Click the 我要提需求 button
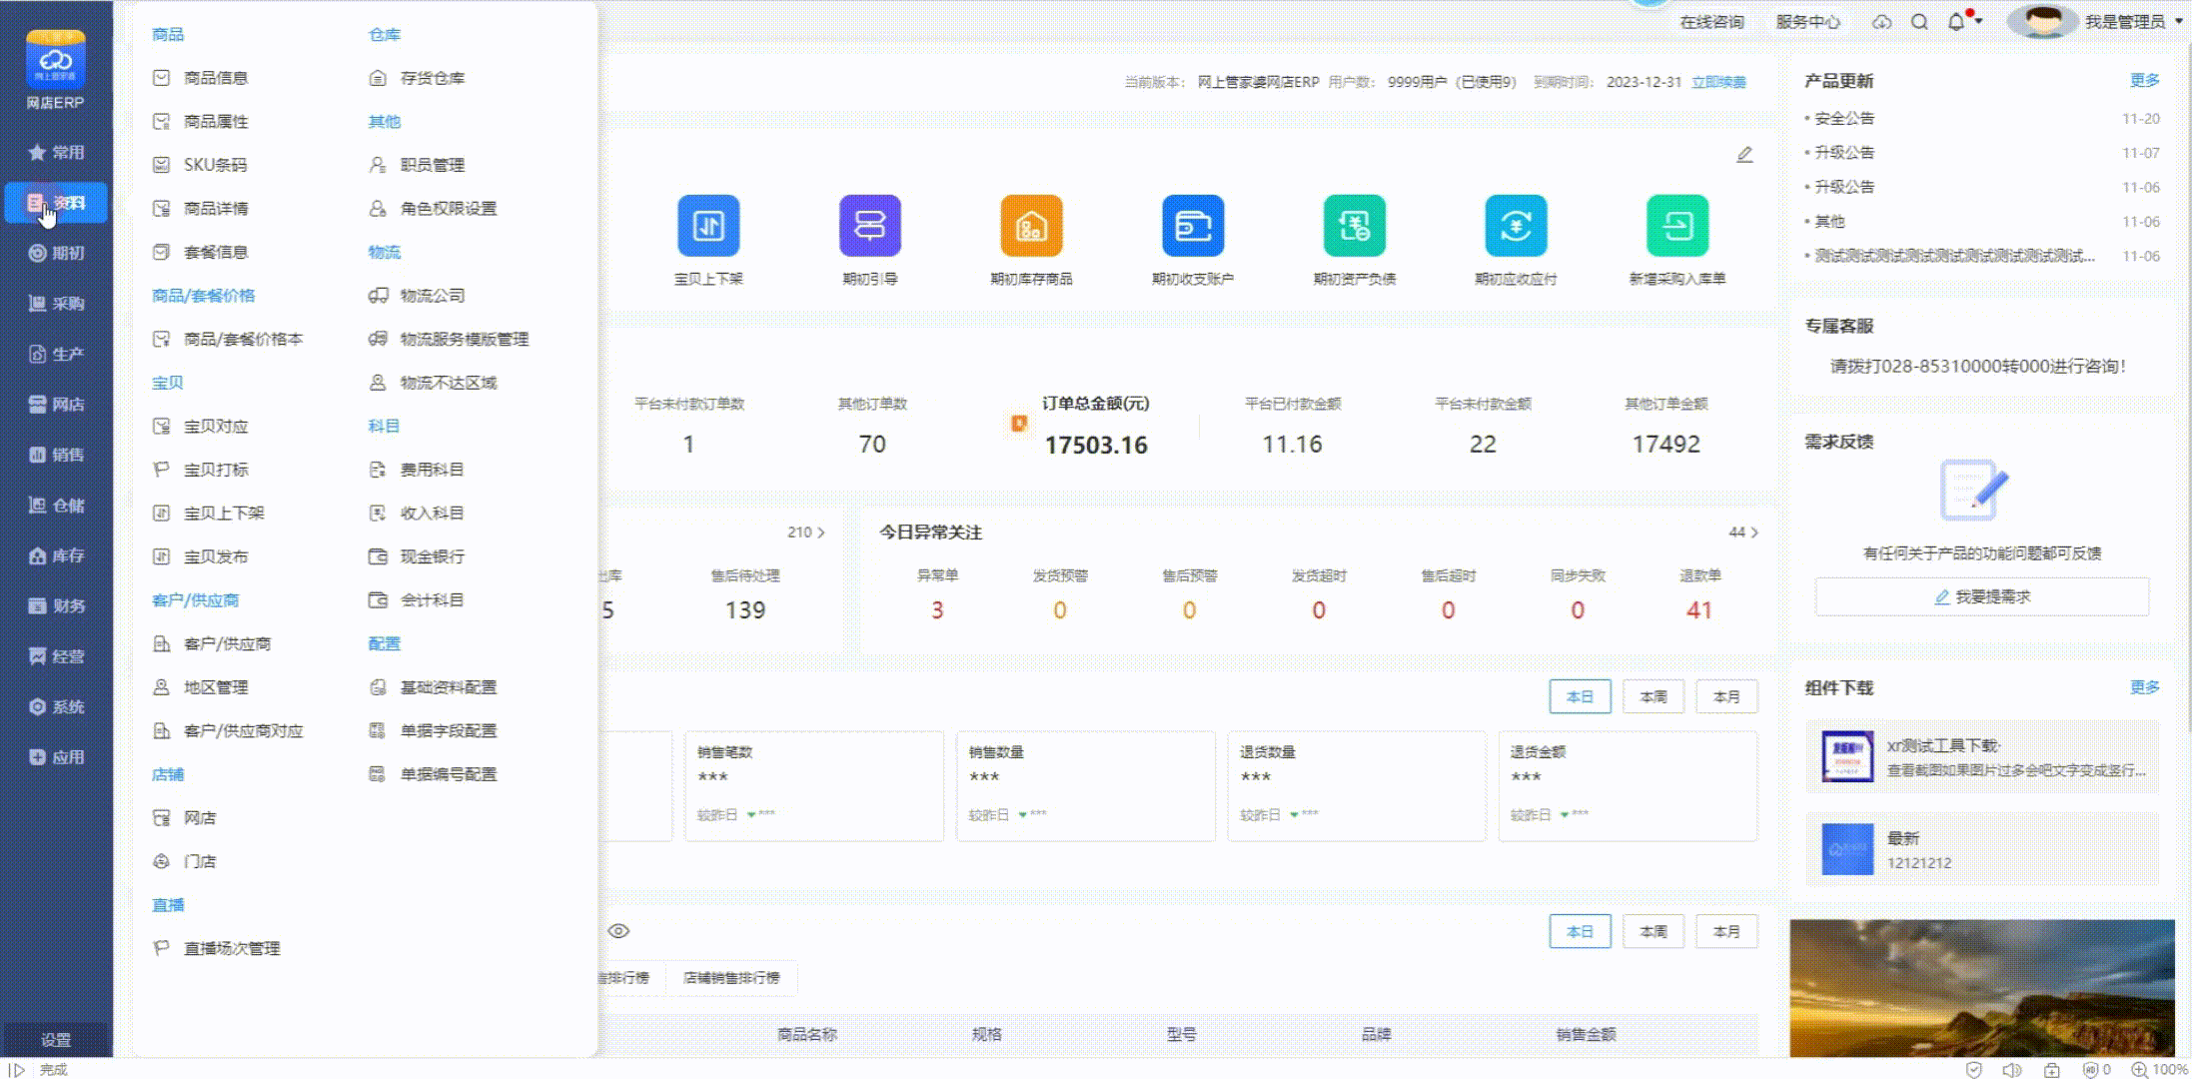The width and height of the screenshot is (2192, 1079). click(1982, 596)
